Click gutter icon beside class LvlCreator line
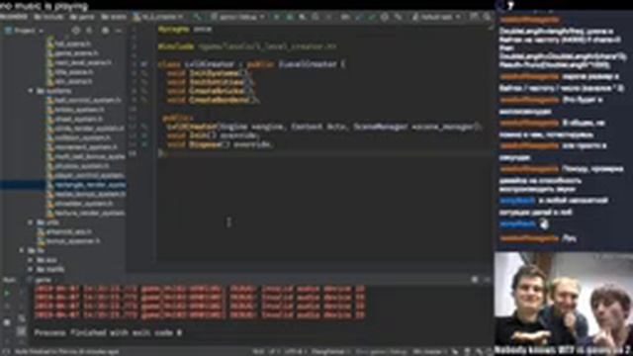 point(144,64)
